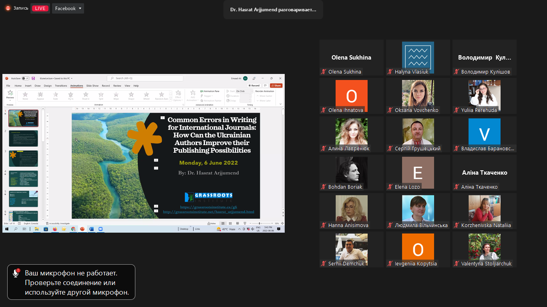The height and width of the screenshot is (307, 547).
Task: Click the Preview animation star icon
Action: click(10, 94)
